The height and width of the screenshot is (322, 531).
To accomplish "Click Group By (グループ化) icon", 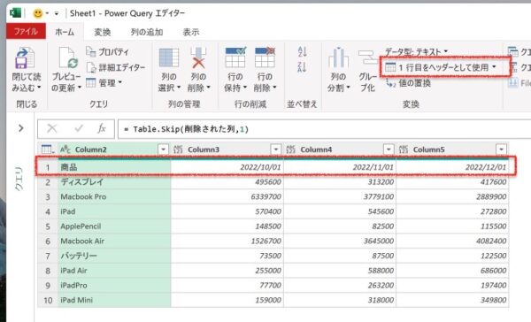I will [x=367, y=57].
